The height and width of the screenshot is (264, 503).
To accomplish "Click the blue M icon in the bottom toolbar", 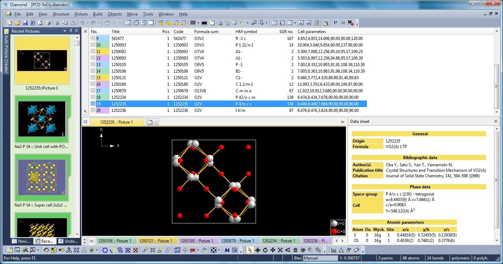I will pos(227,250).
